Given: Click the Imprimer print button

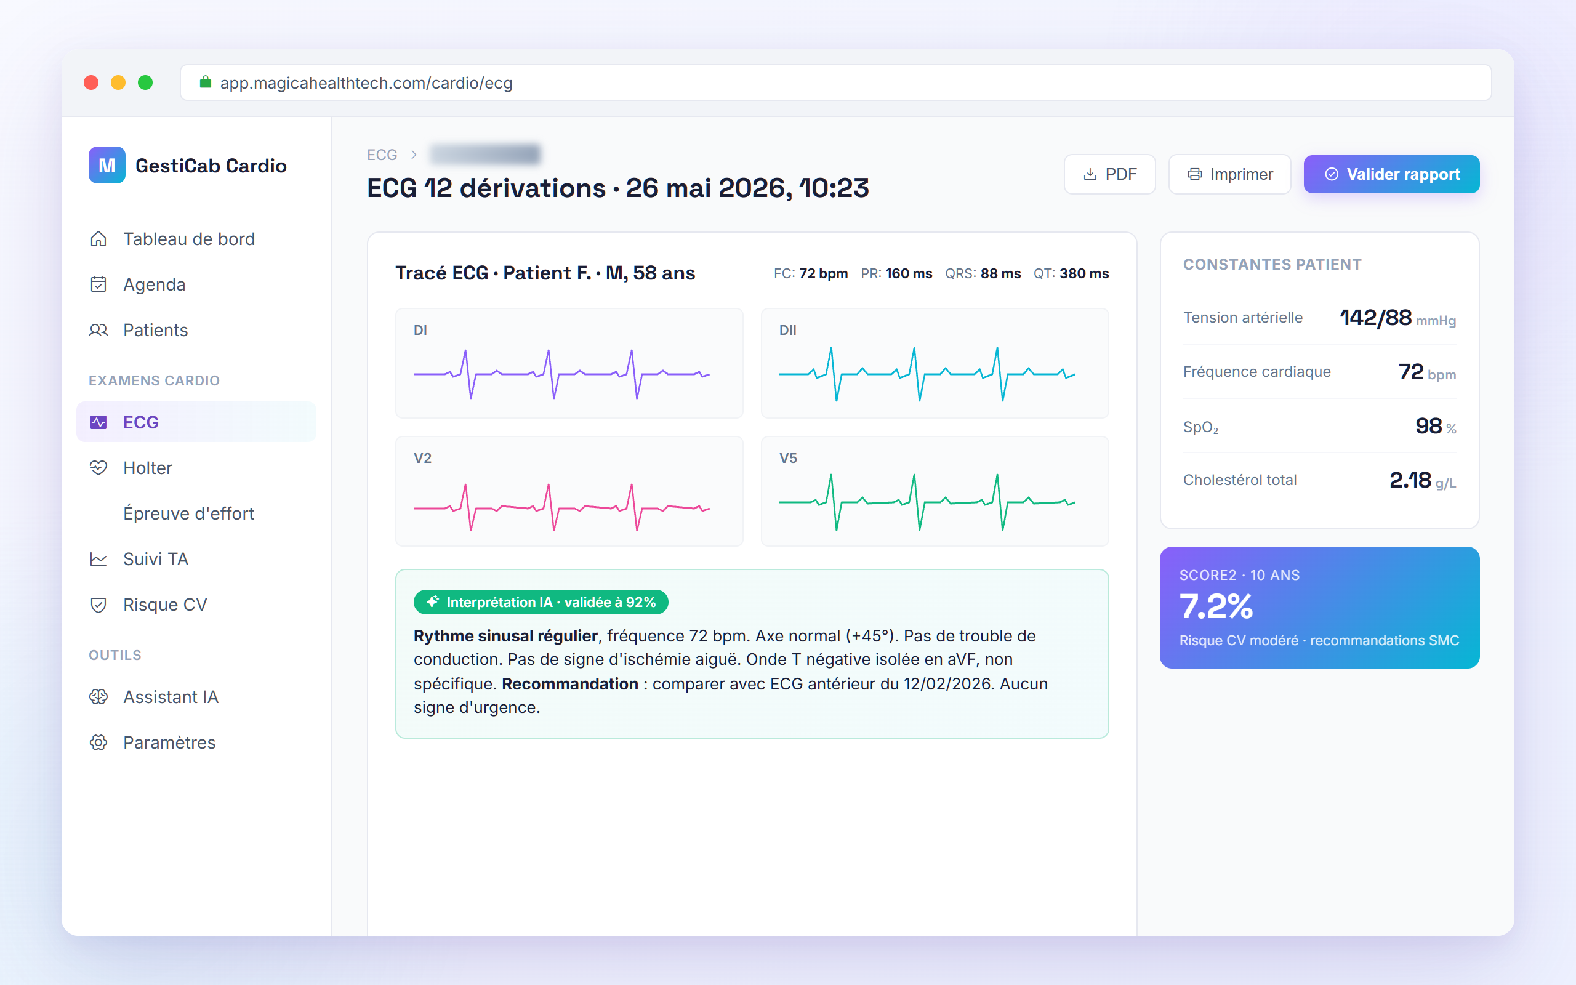Looking at the screenshot, I should point(1229,174).
